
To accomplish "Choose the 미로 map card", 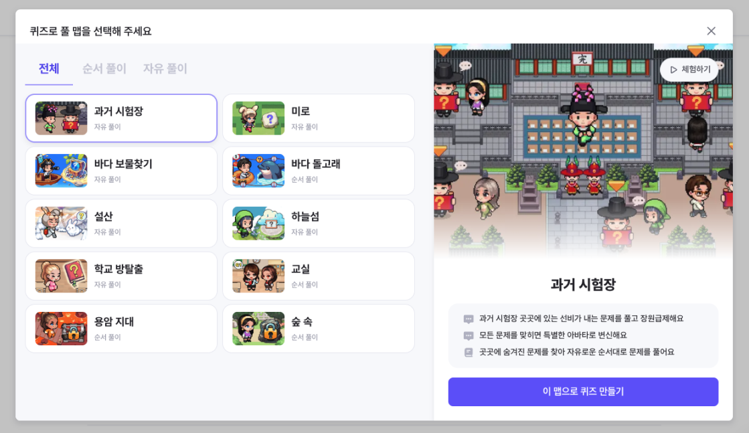I will [x=319, y=118].
